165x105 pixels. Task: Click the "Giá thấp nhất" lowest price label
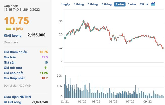click(15, 78)
